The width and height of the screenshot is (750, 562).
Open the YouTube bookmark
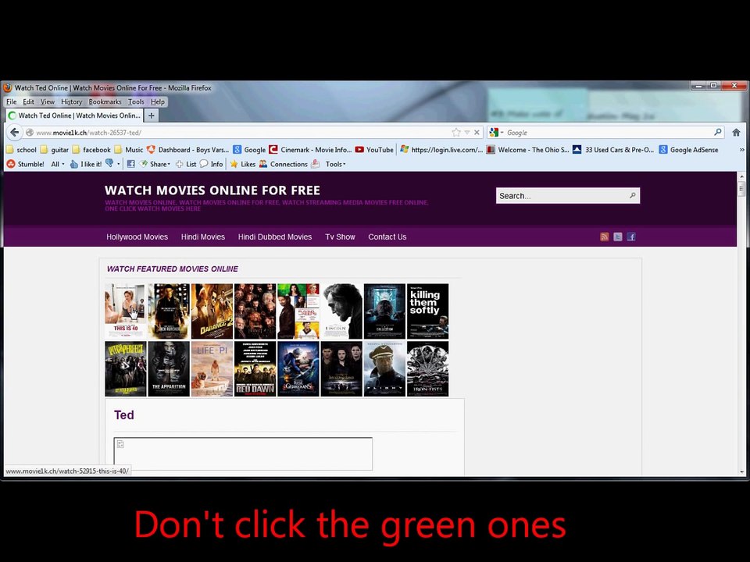(374, 150)
